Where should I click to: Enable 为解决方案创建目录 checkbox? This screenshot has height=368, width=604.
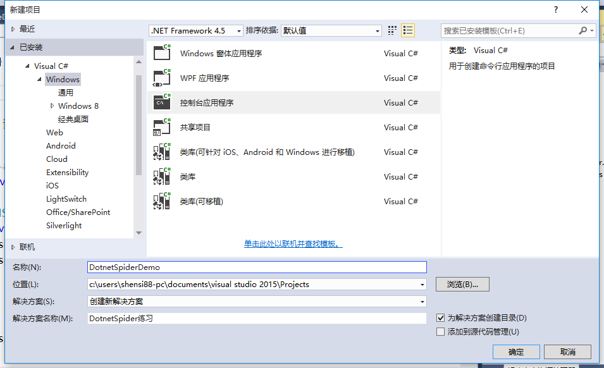point(440,318)
